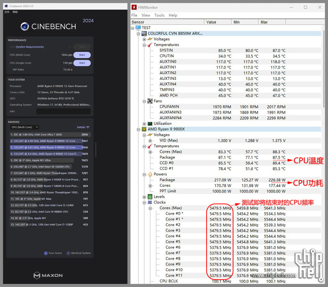This screenshot has width=328, height=287.
Task: Click the Utilization graph icon
Action: (x=150, y=124)
